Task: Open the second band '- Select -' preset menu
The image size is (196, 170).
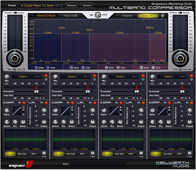Action: tap(72, 77)
